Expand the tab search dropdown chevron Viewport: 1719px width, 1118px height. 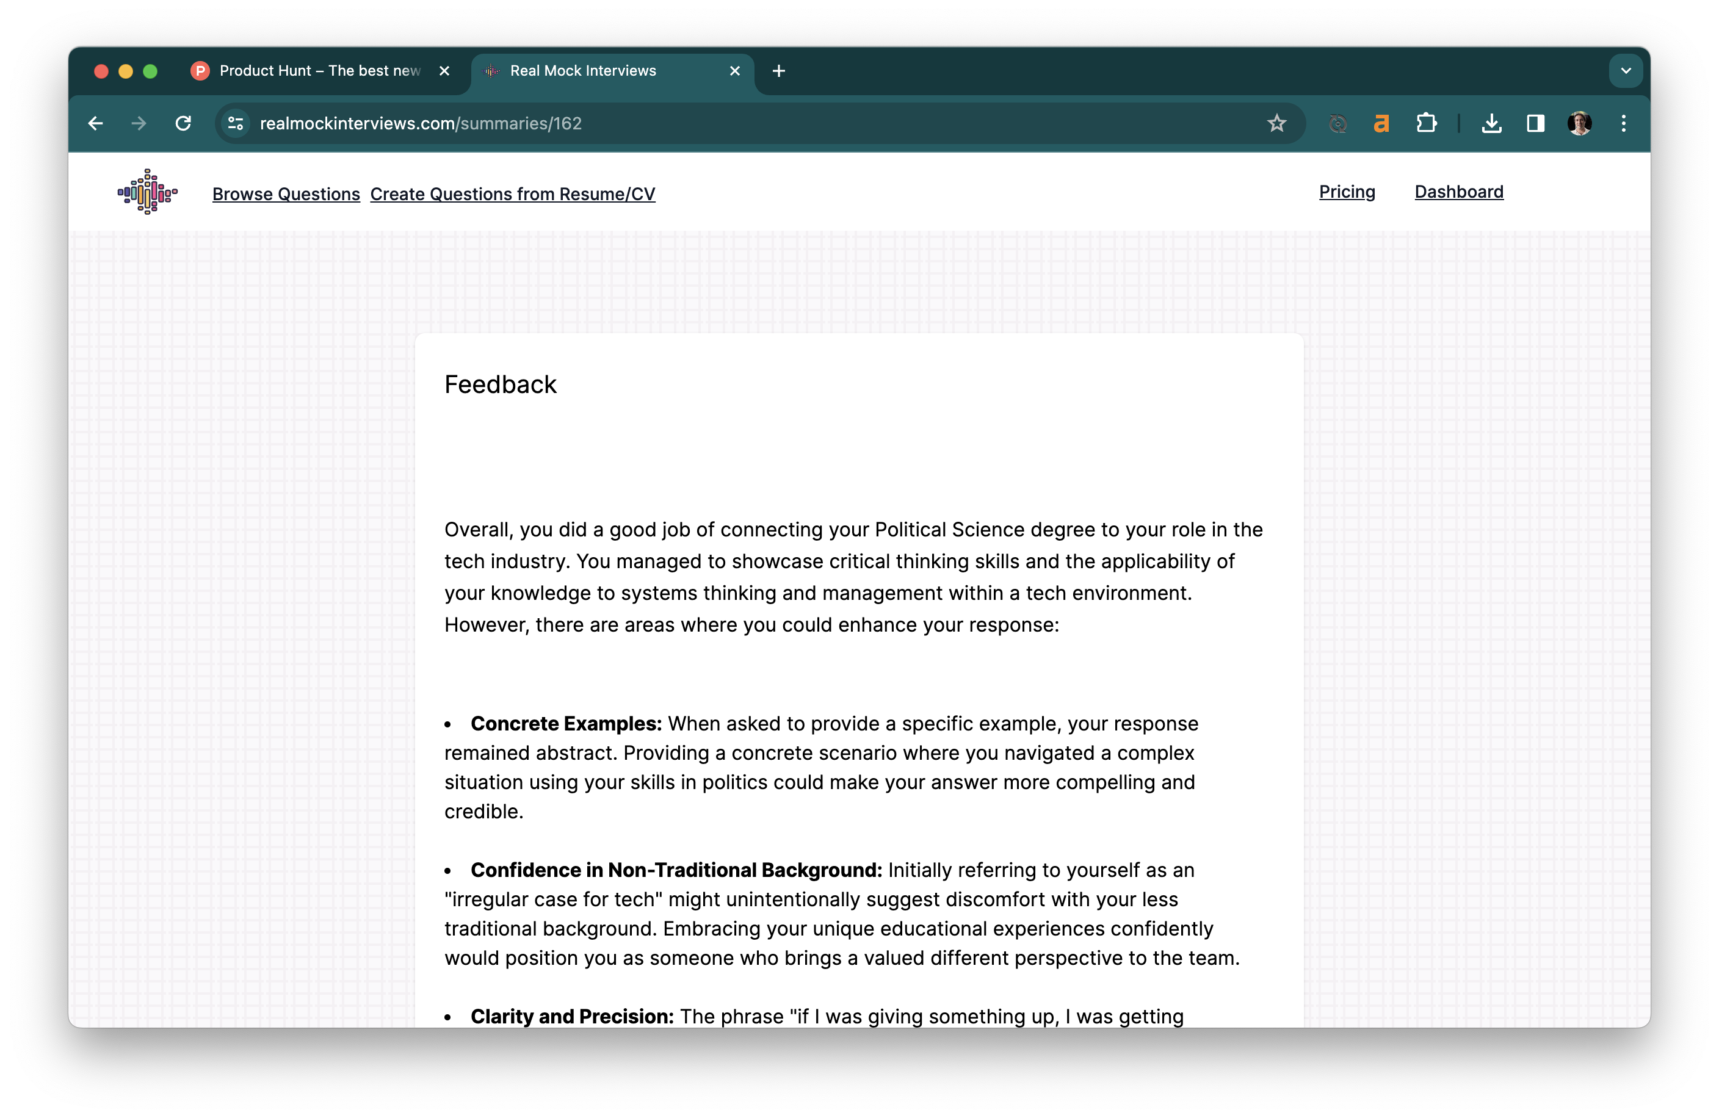1626,71
